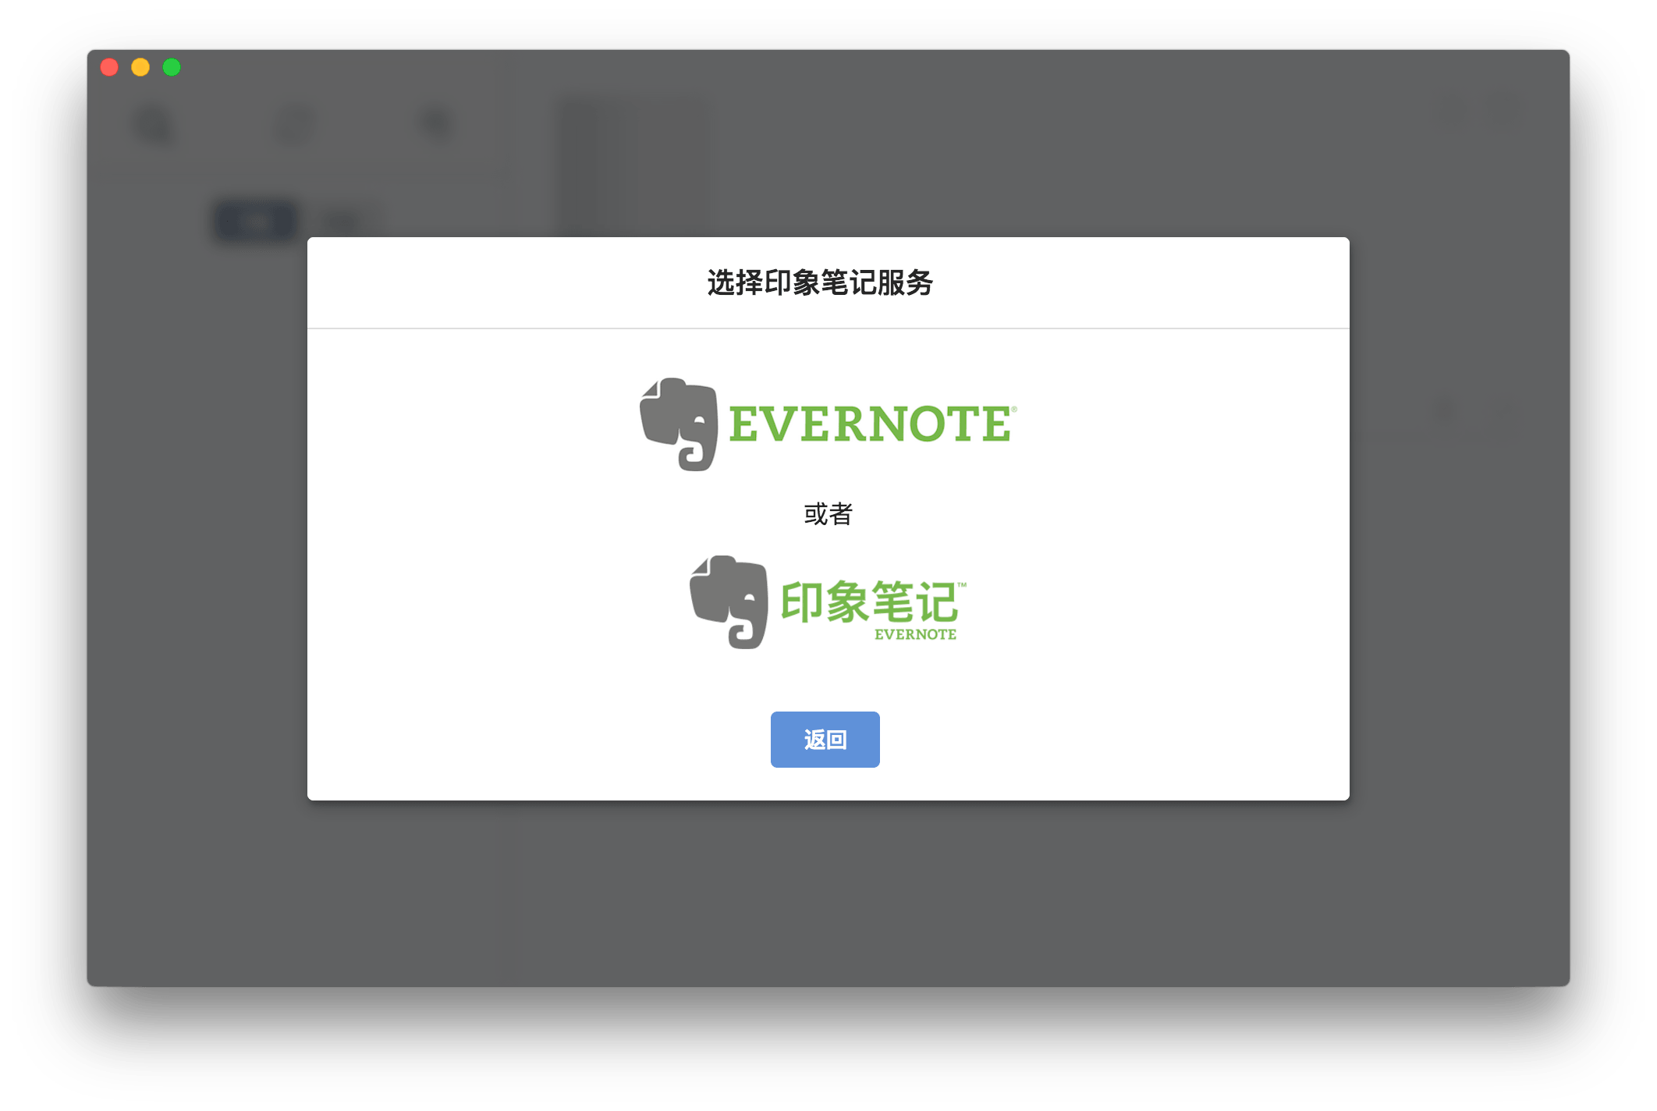Screen dimensions: 1657x1111
Task: Choose the 印象笔记 Chinese Evernote service logo
Action: (828, 602)
